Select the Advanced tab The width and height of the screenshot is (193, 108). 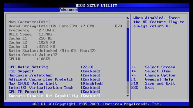[69, 10]
